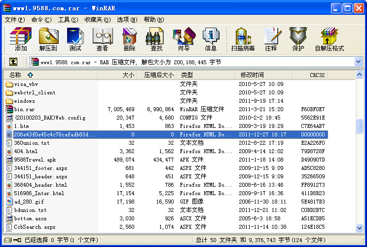
Task: Select the 360union.txt file row
Action: click(166, 143)
